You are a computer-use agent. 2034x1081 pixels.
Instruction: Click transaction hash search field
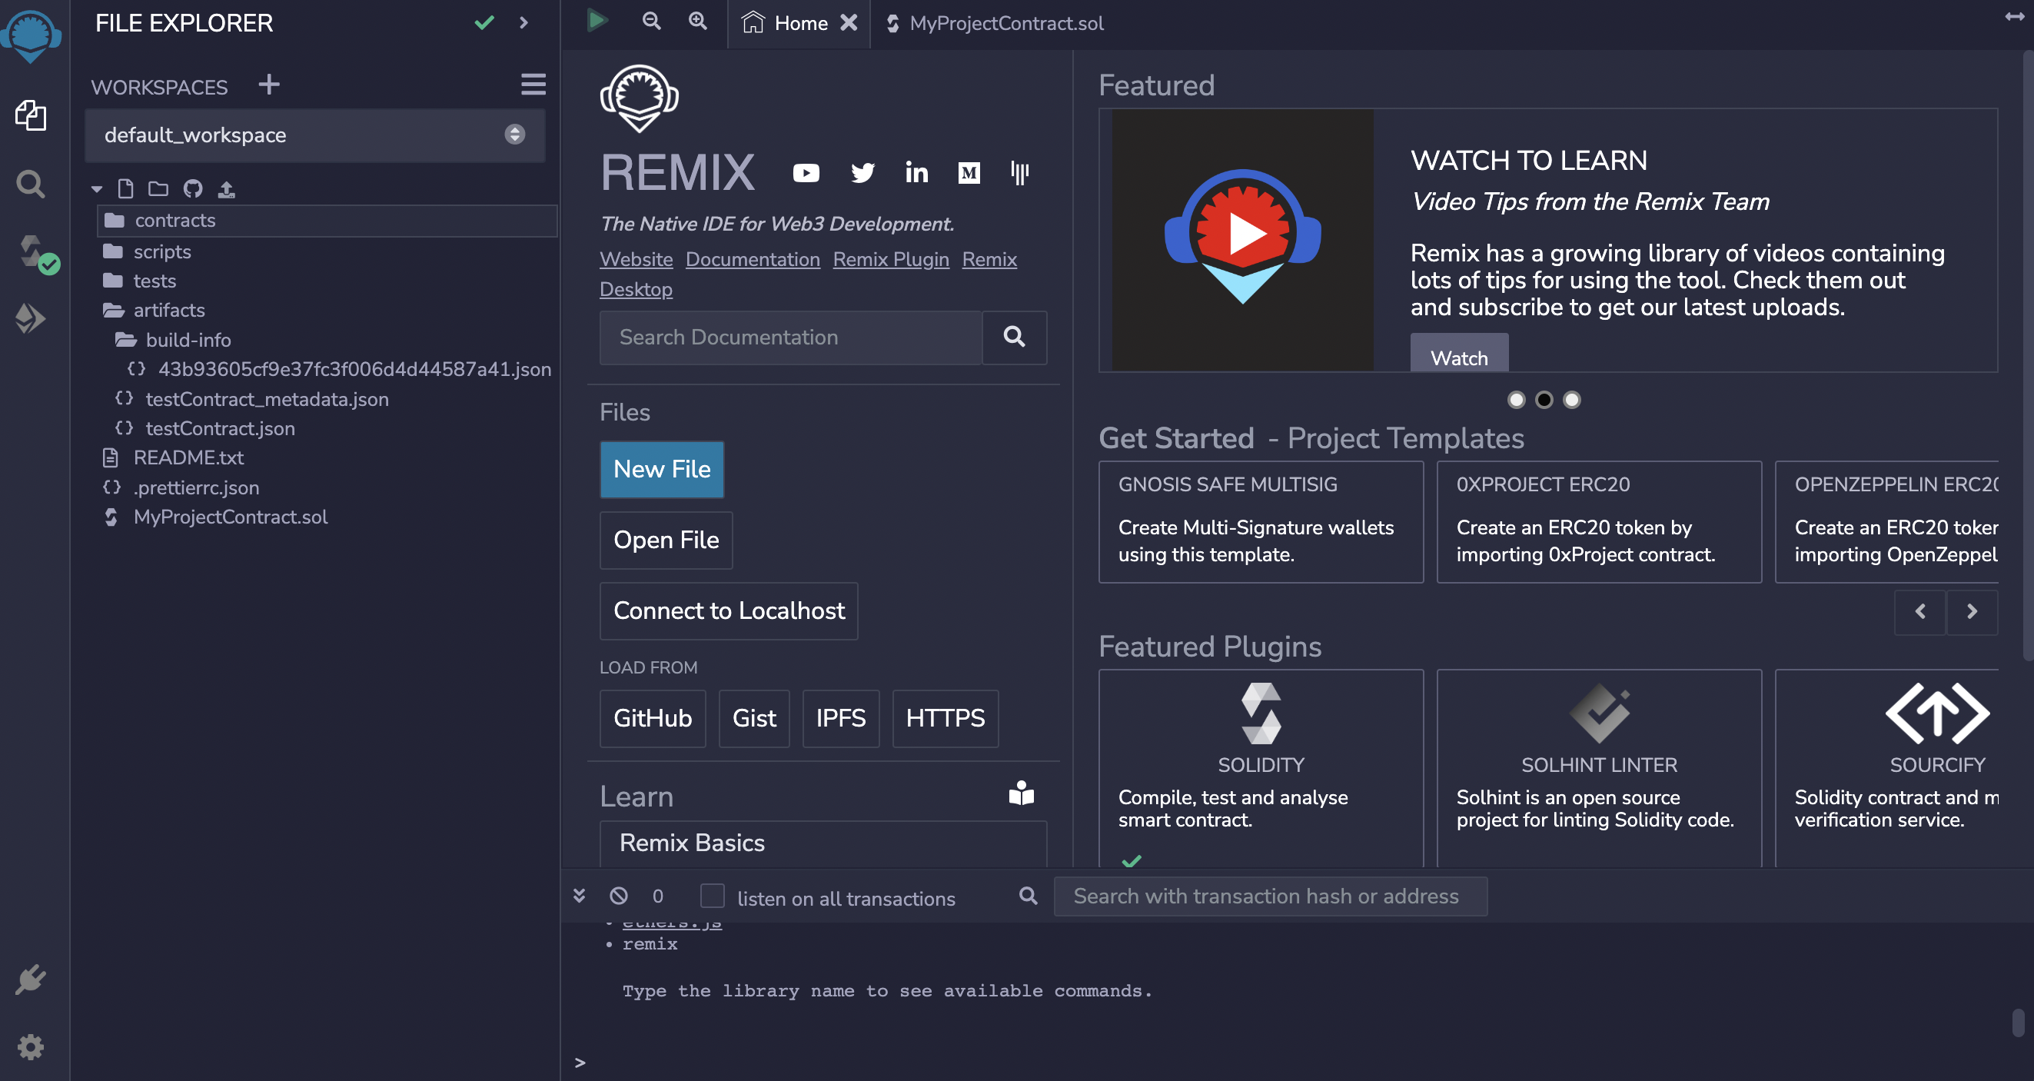pyautogui.click(x=1271, y=896)
